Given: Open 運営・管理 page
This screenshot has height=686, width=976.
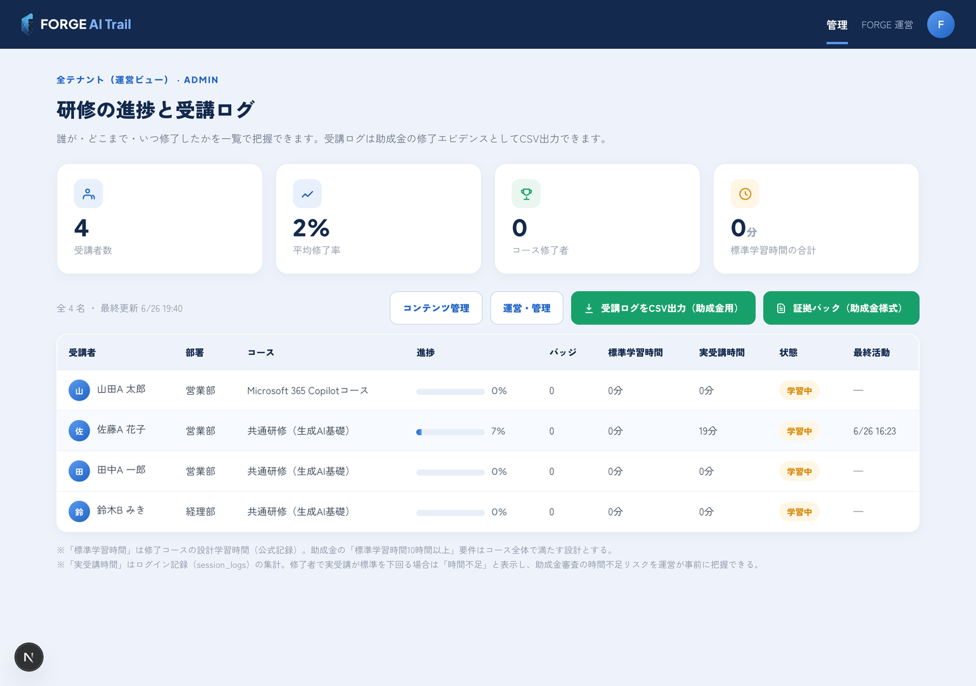Looking at the screenshot, I should pyautogui.click(x=526, y=308).
